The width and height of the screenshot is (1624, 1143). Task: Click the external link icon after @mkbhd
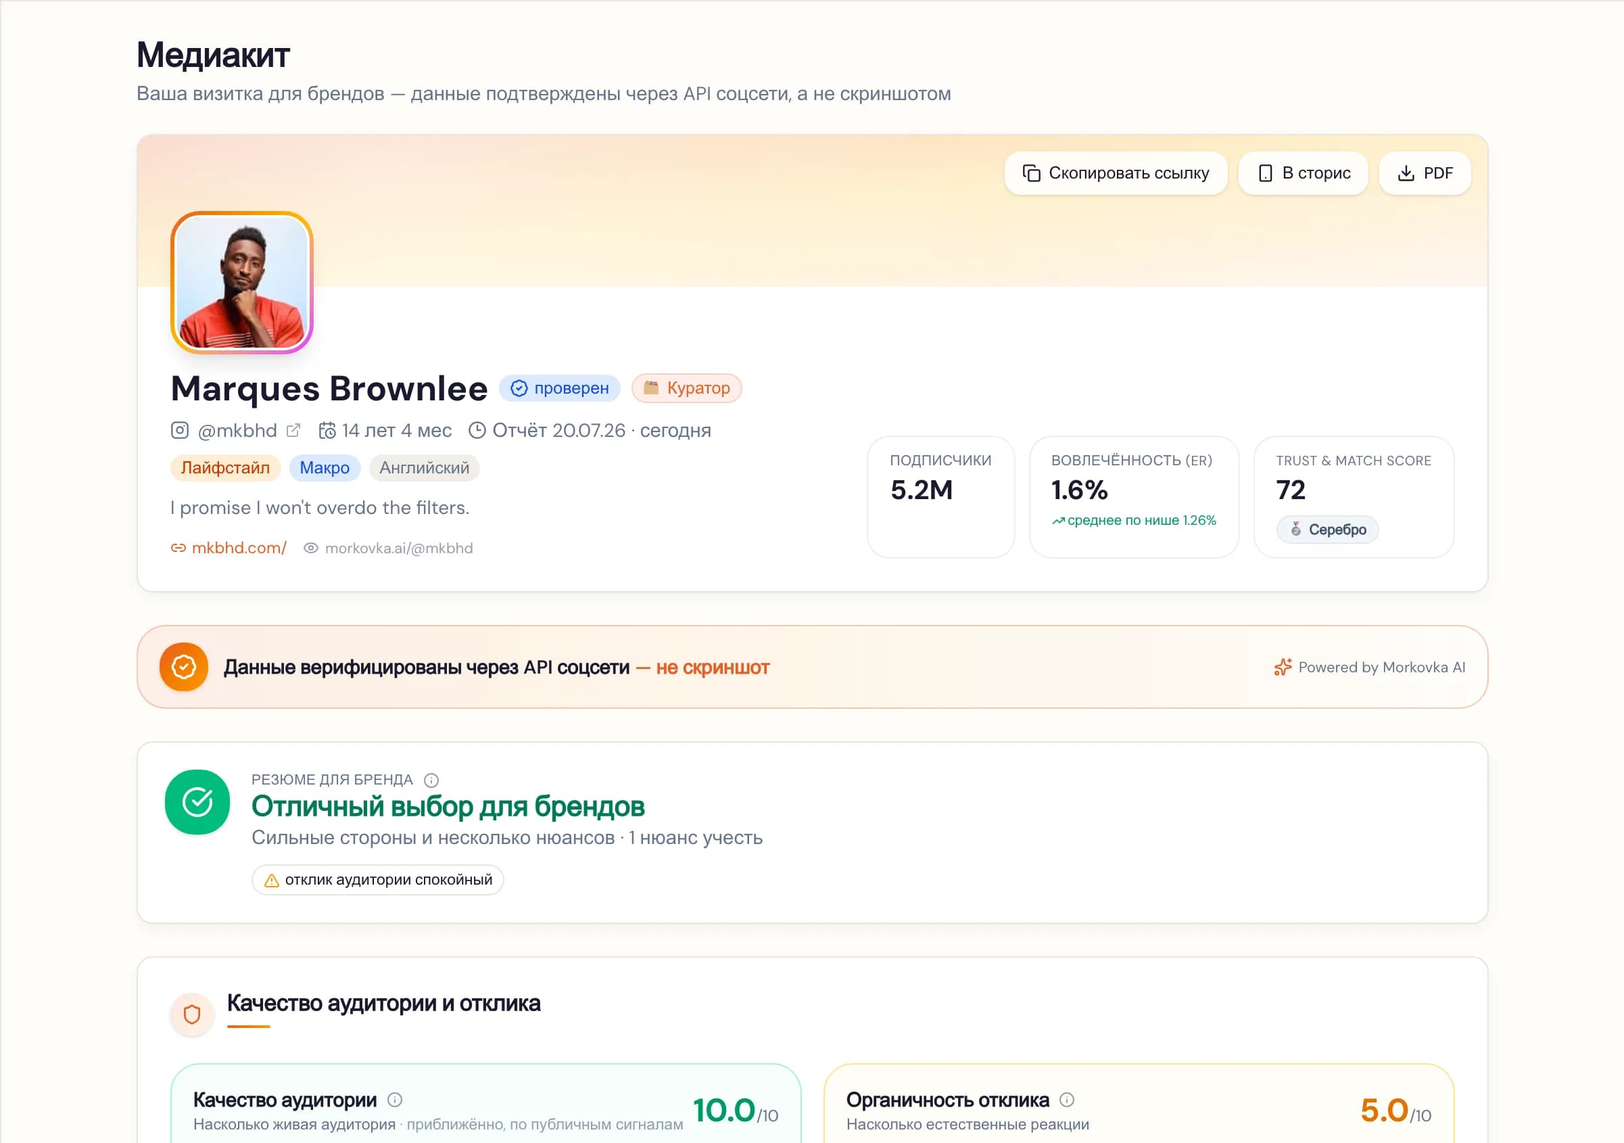tap(293, 430)
